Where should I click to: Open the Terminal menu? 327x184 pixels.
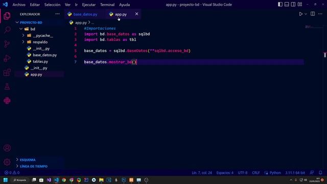tap(107, 5)
